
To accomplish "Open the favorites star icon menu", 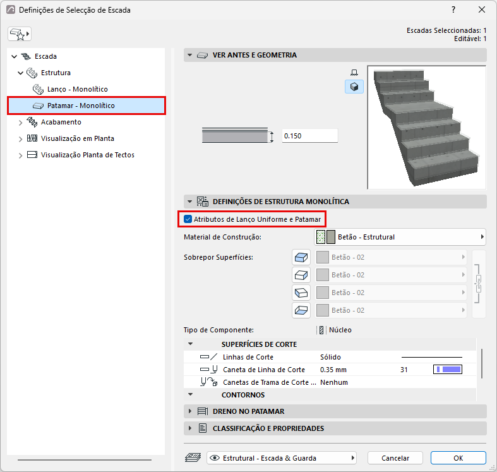I will tap(20, 34).
